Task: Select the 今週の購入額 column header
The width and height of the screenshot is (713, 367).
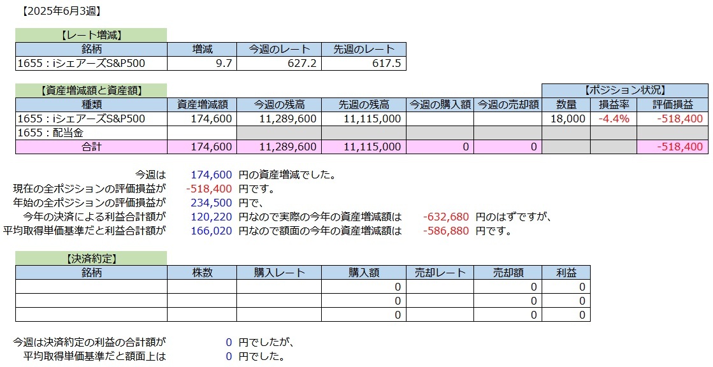Action: click(x=440, y=104)
